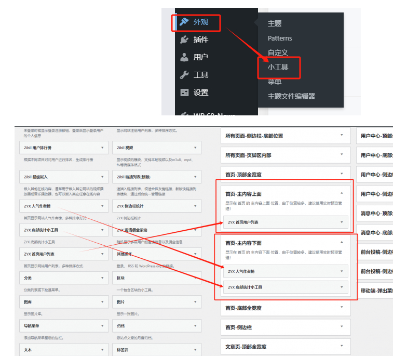The image size is (393, 356).
Task: Choose 自定义 in the submenu
Action: (x=278, y=52)
